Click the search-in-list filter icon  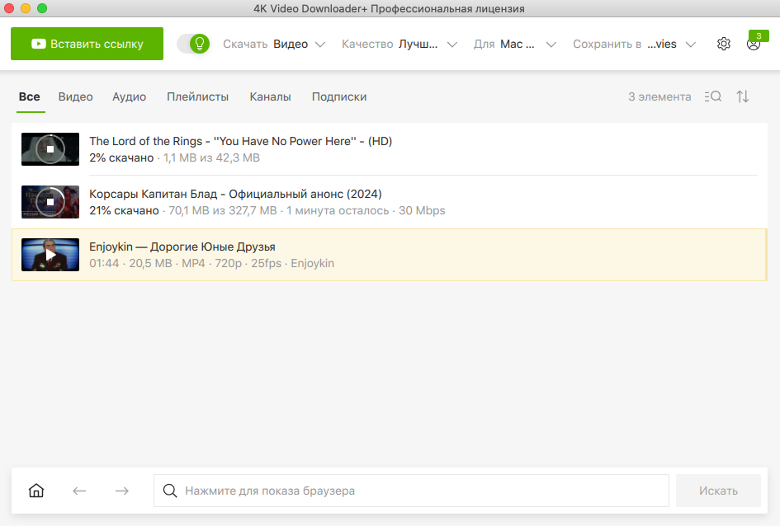(x=713, y=96)
